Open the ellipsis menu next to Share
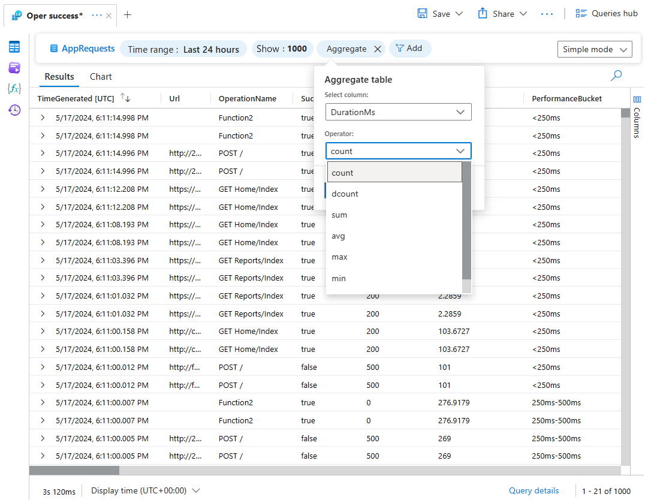Viewport: 648px width, 500px height. pyautogui.click(x=547, y=13)
